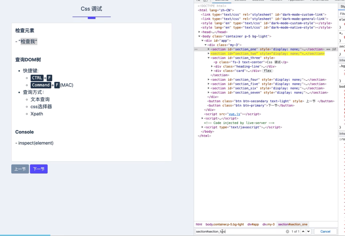Select the p class="fs-3 text-center" node
Image resolution: width=345 pixels, height=236 pixels.
coord(251,62)
